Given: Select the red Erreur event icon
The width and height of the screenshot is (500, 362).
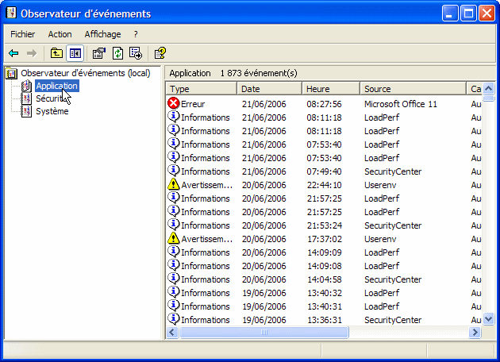Looking at the screenshot, I should (175, 103).
